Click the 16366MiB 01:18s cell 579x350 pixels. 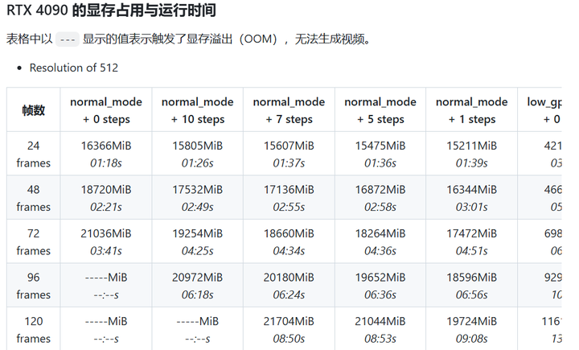tap(106, 154)
